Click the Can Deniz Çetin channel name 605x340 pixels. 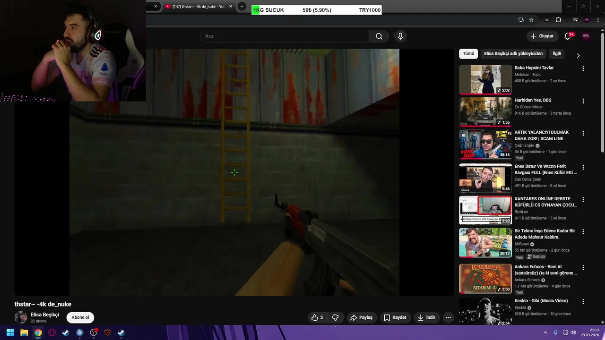pyautogui.click(x=527, y=179)
